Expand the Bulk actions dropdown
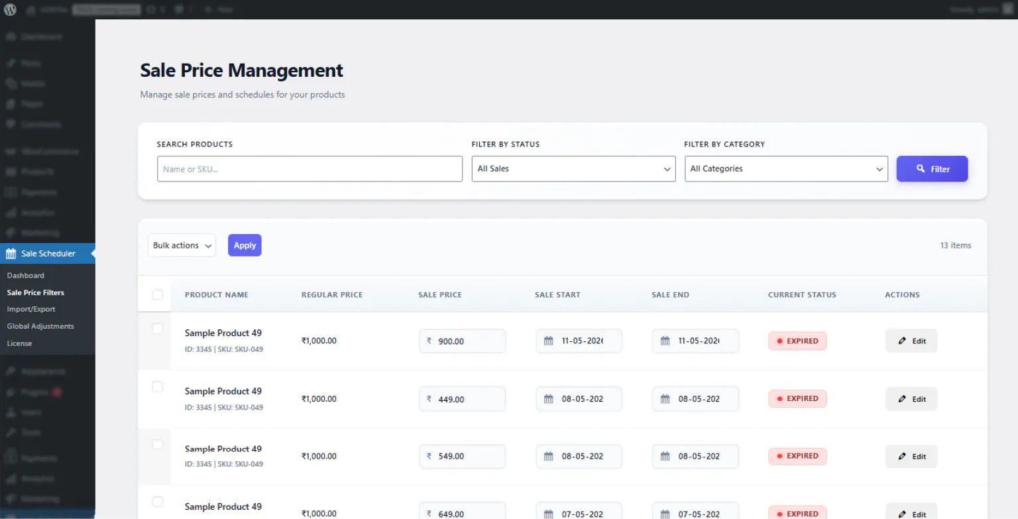The width and height of the screenshot is (1018, 519). coord(182,245)
